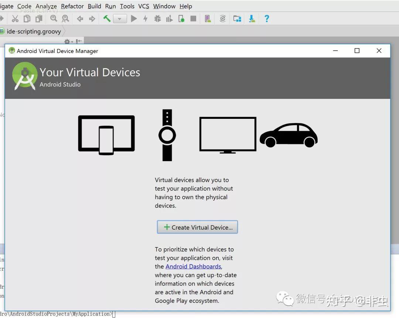The image size is (399, 318).
Task: Run the app with the play icon
Action: coord(134,19)
